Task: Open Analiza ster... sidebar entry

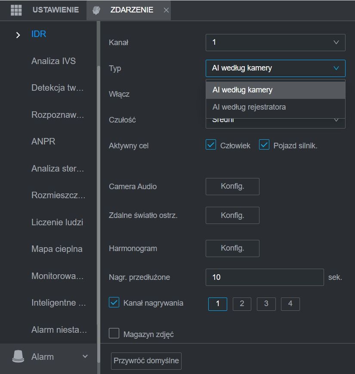Action: click(58, 169)
